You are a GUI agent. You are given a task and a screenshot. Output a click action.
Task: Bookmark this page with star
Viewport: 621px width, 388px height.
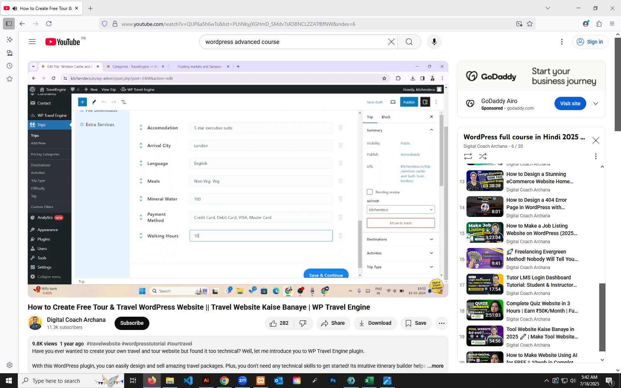point(530,24)
